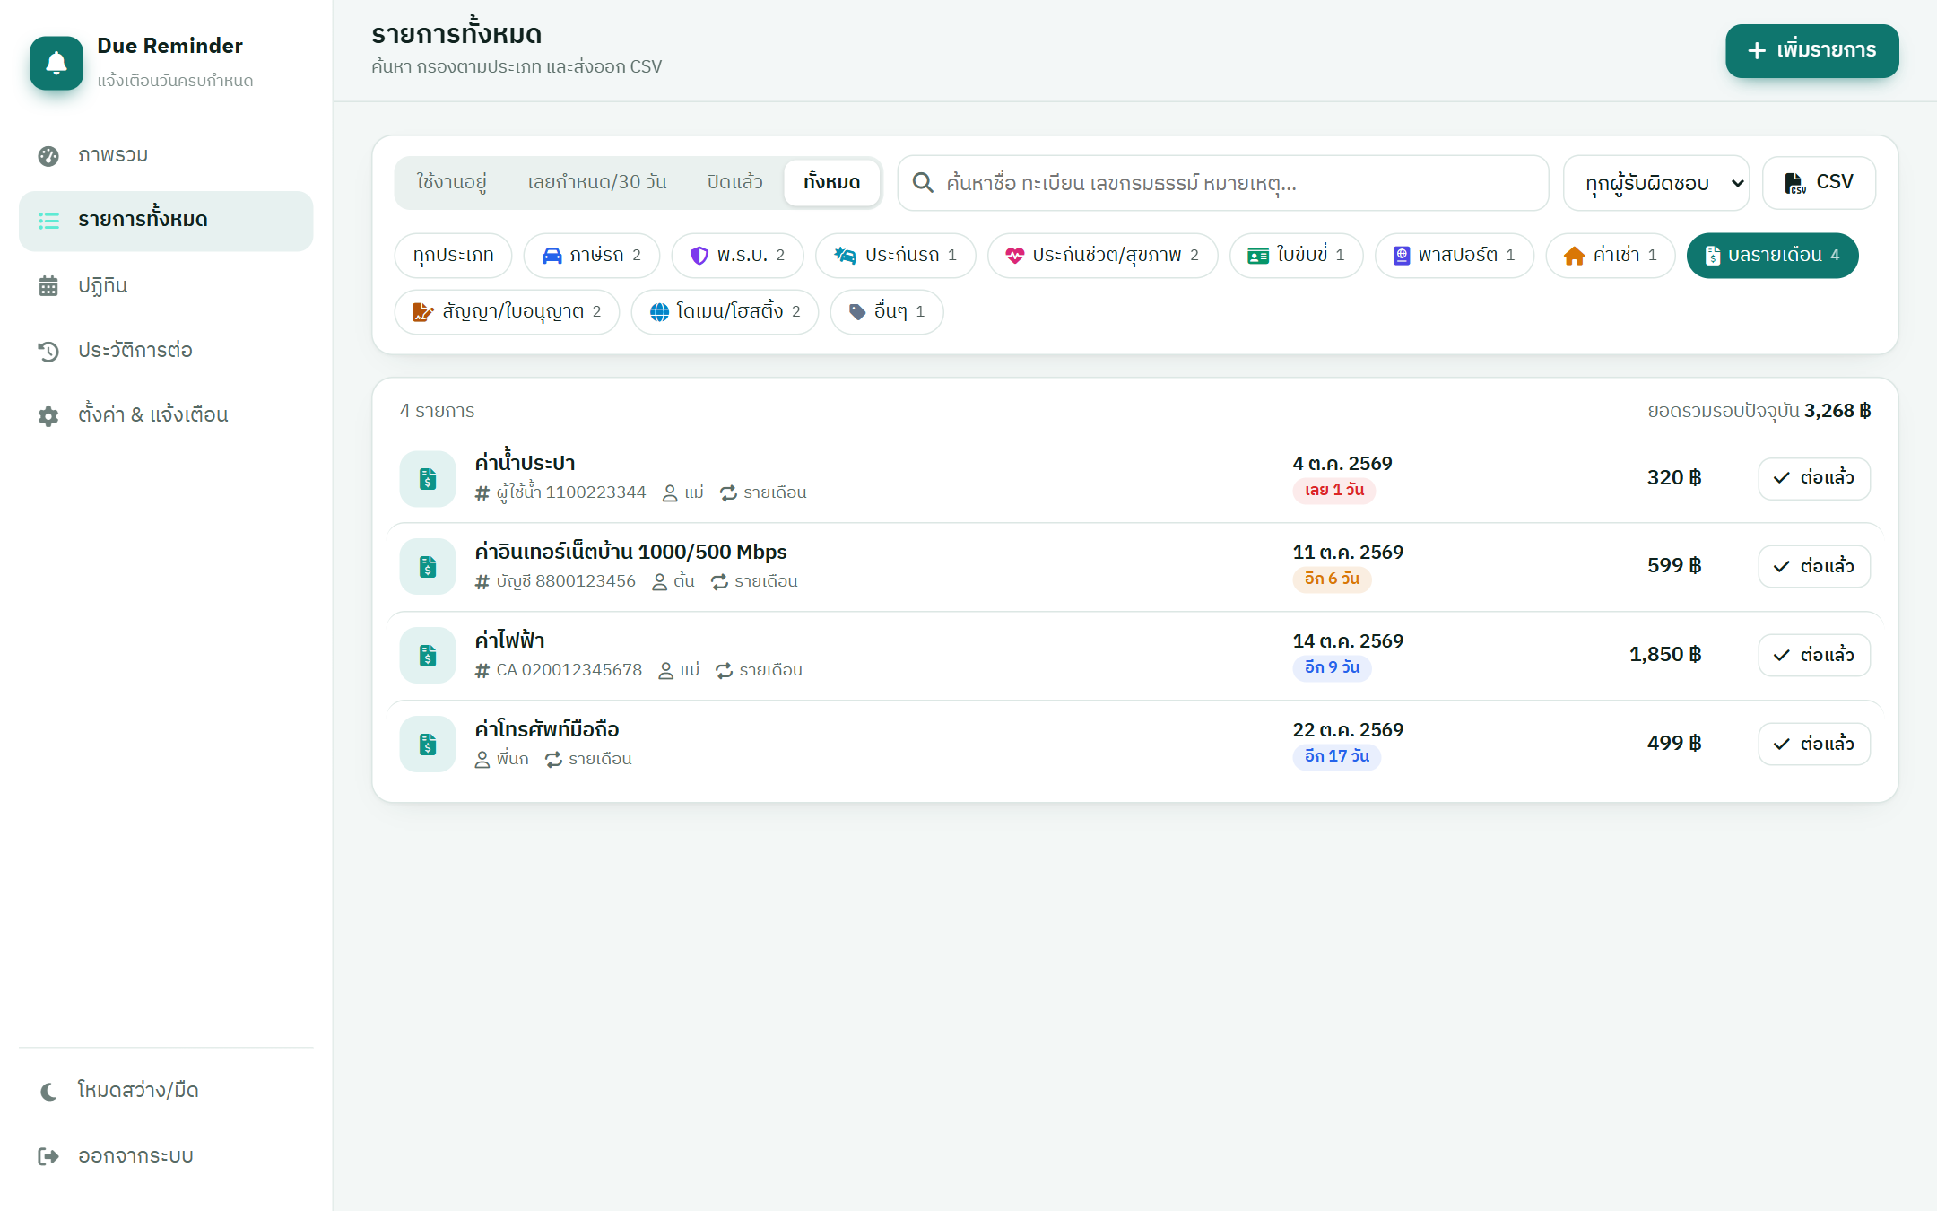Filter by ทุกประเภท chip
This screenshot has height=1211, width=1937.
pos(453,256)
